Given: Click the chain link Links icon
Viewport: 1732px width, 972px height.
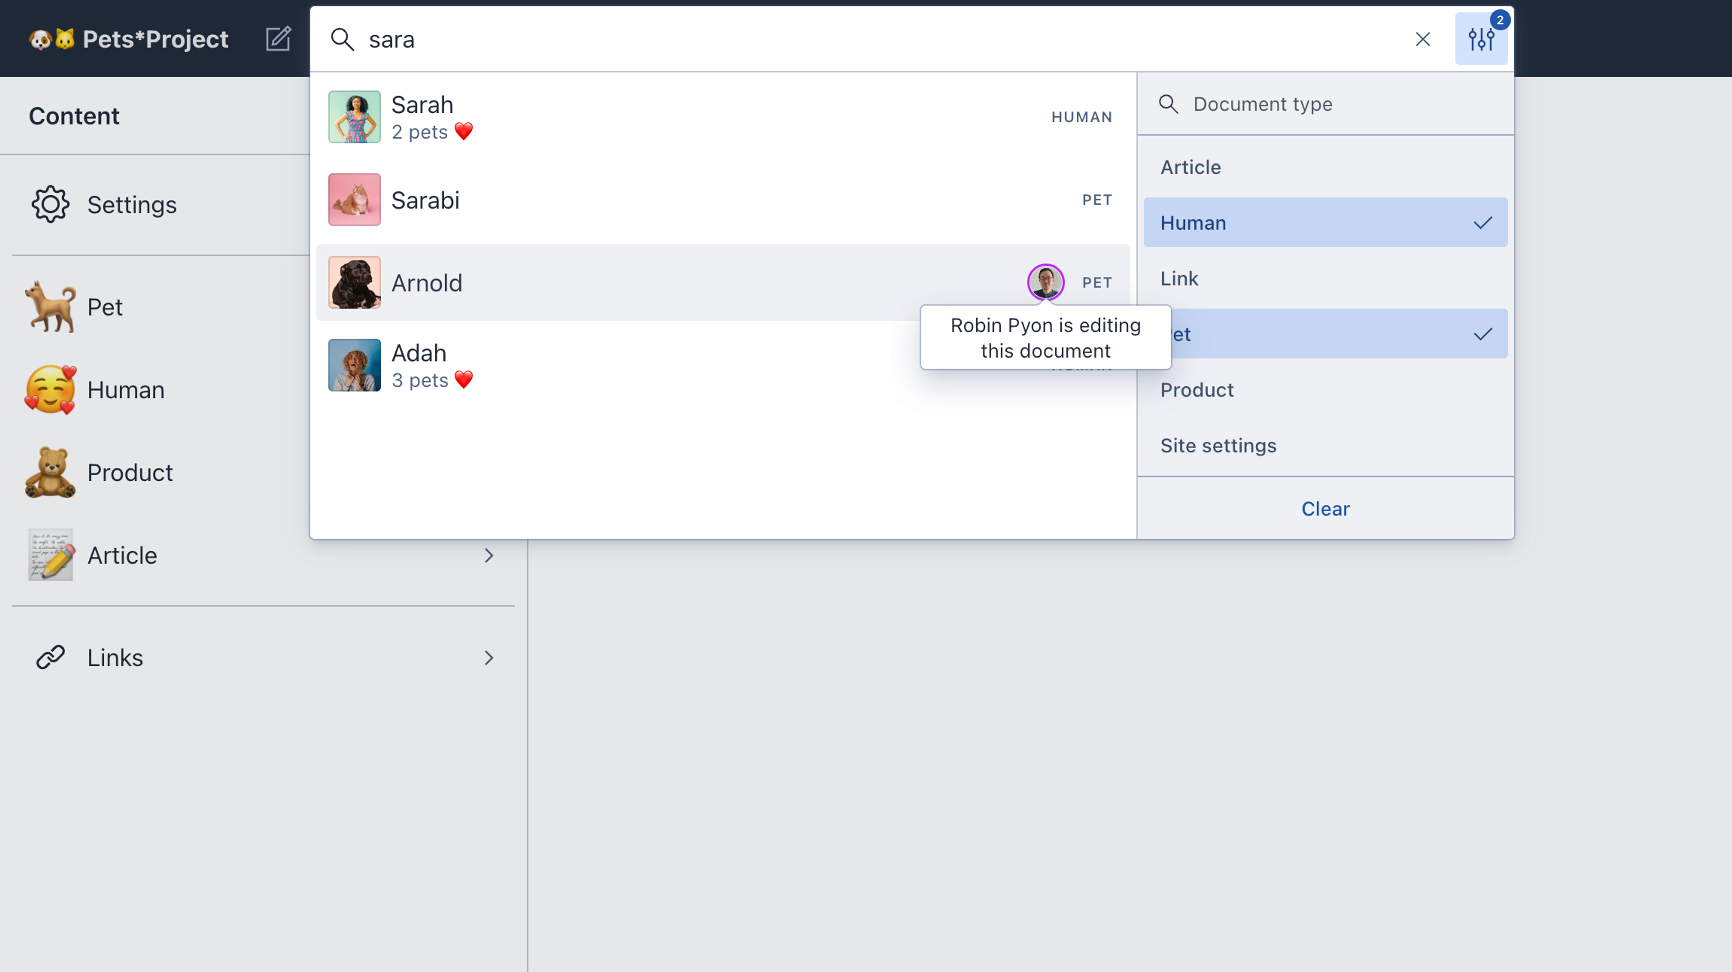Looking at the screenshot, I should point(51,658).
